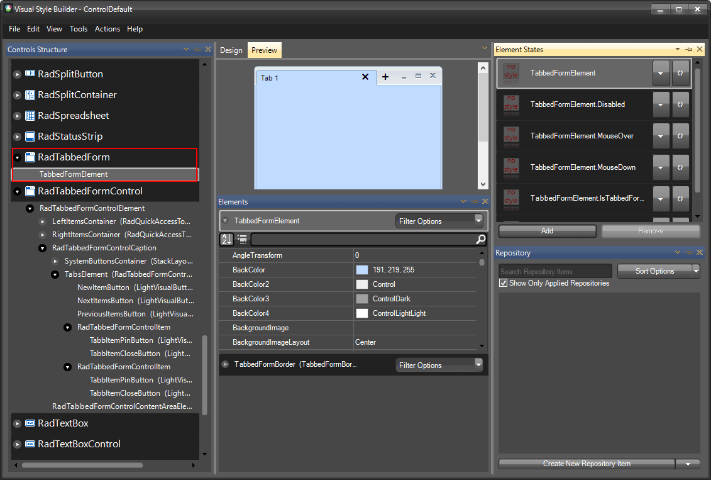Add a new tab with plus button
Image resolution: width=711 pixels, height=480 pixels.
(385, 77)
